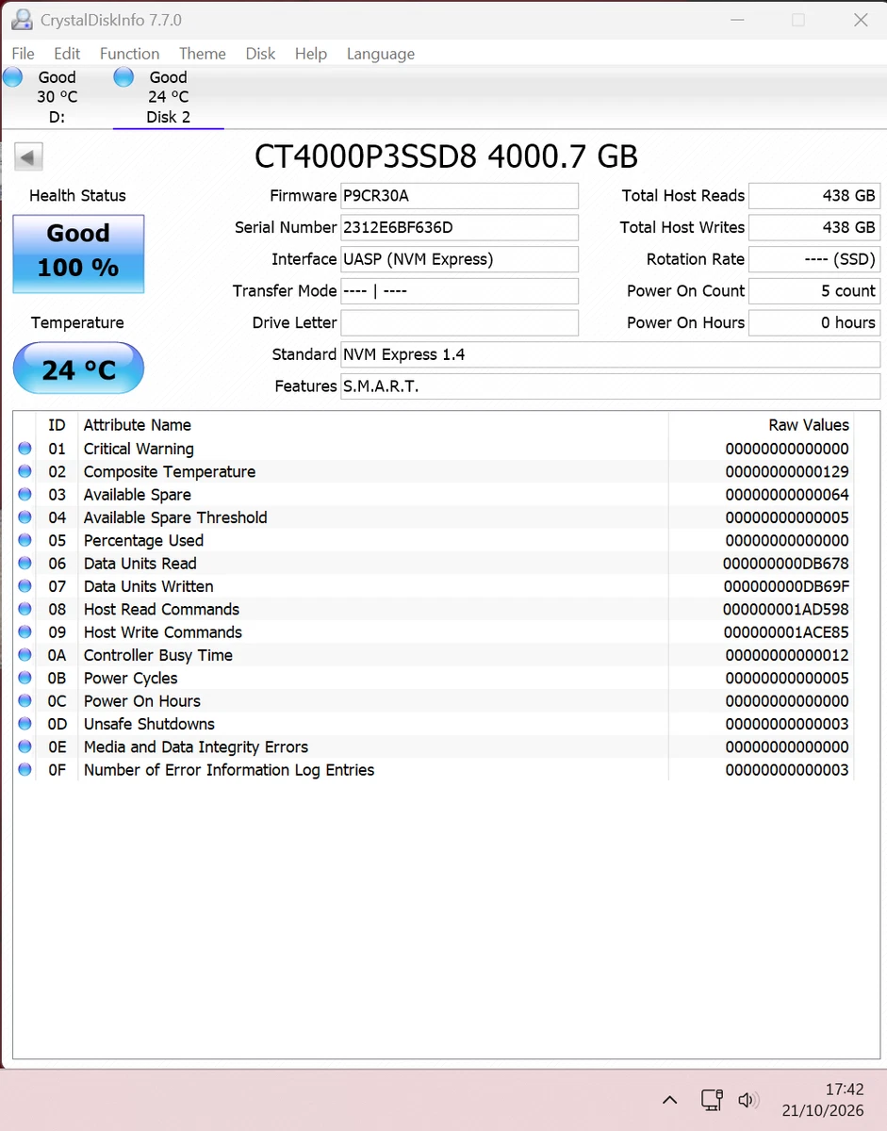Select raw value 000000001ACE85
Viewport: 887px width, 1131px height.
786,632
